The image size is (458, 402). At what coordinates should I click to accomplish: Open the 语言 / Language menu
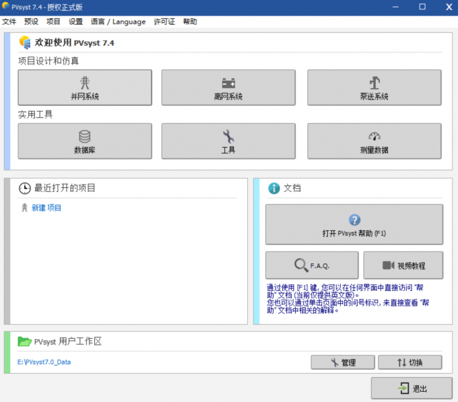118,22
